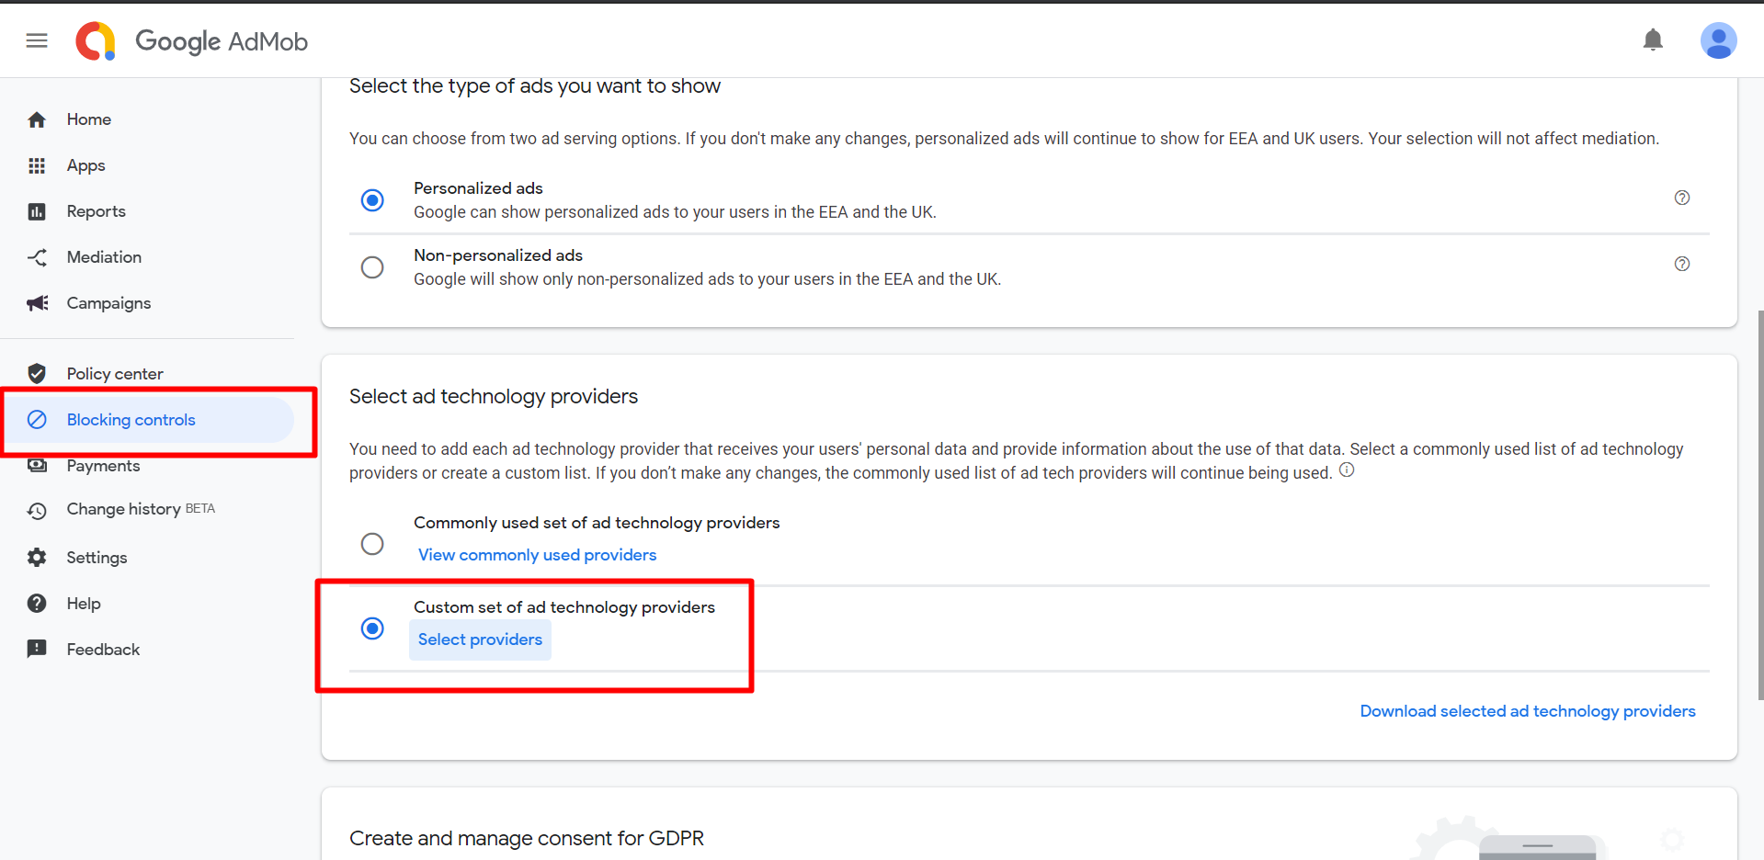Select the Non-personalized ads radio button
Viewport: 1764px width, 860px height.
tap(372, 267)
